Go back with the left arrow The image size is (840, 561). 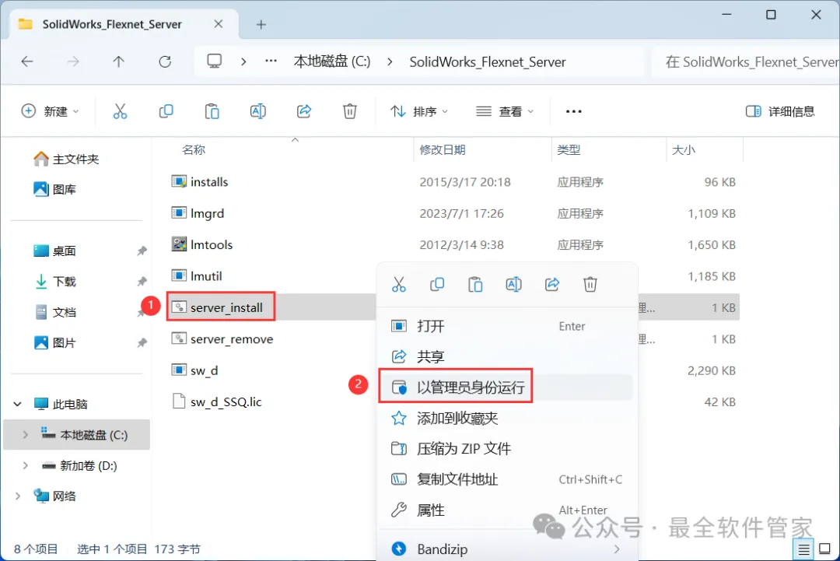point(27,61)
